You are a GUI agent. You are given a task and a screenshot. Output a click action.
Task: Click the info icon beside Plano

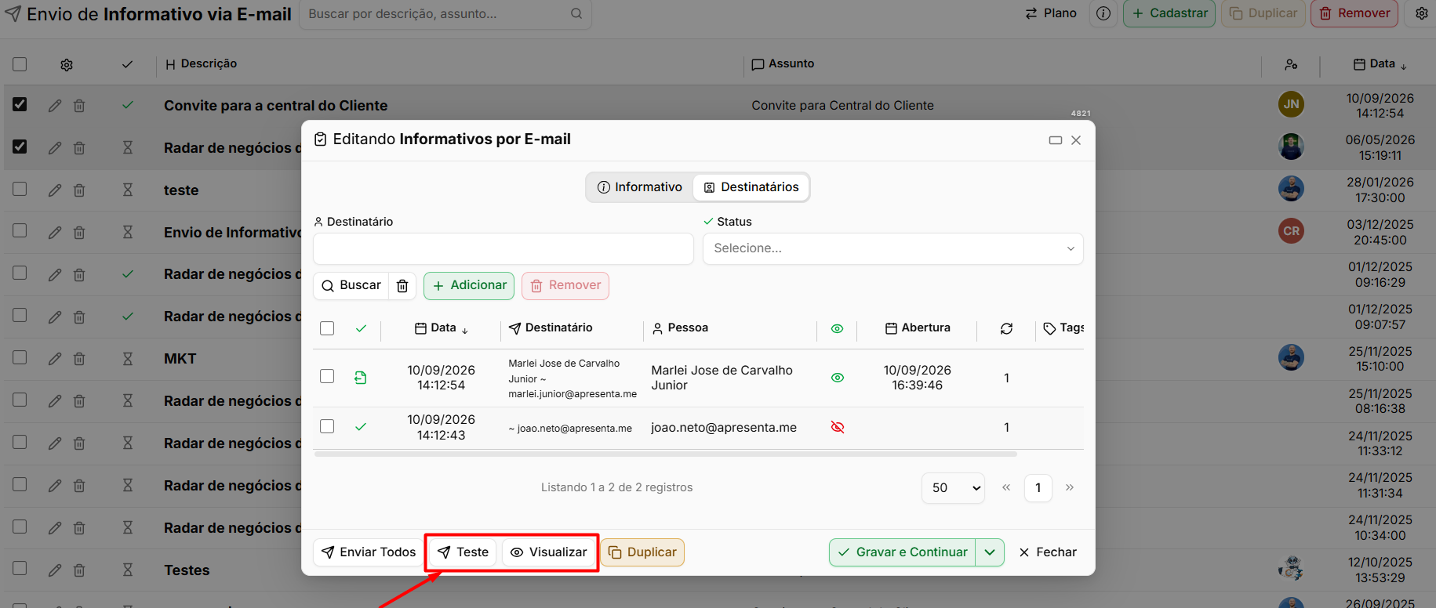(x=1103, y=13)
